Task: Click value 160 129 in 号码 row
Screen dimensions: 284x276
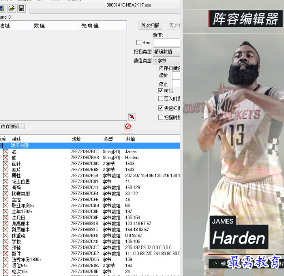Action: 133,188
